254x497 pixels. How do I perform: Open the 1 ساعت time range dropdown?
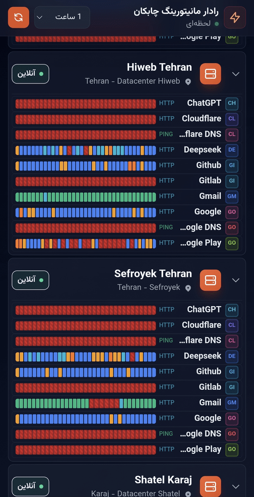(x=62, y=17)
